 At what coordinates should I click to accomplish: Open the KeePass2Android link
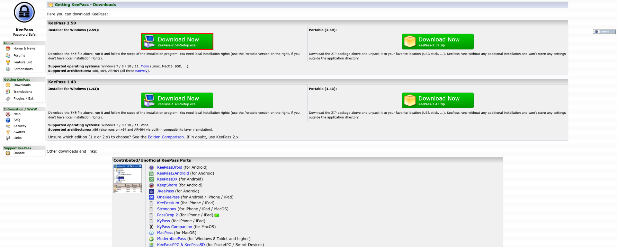tap(173, 173)
